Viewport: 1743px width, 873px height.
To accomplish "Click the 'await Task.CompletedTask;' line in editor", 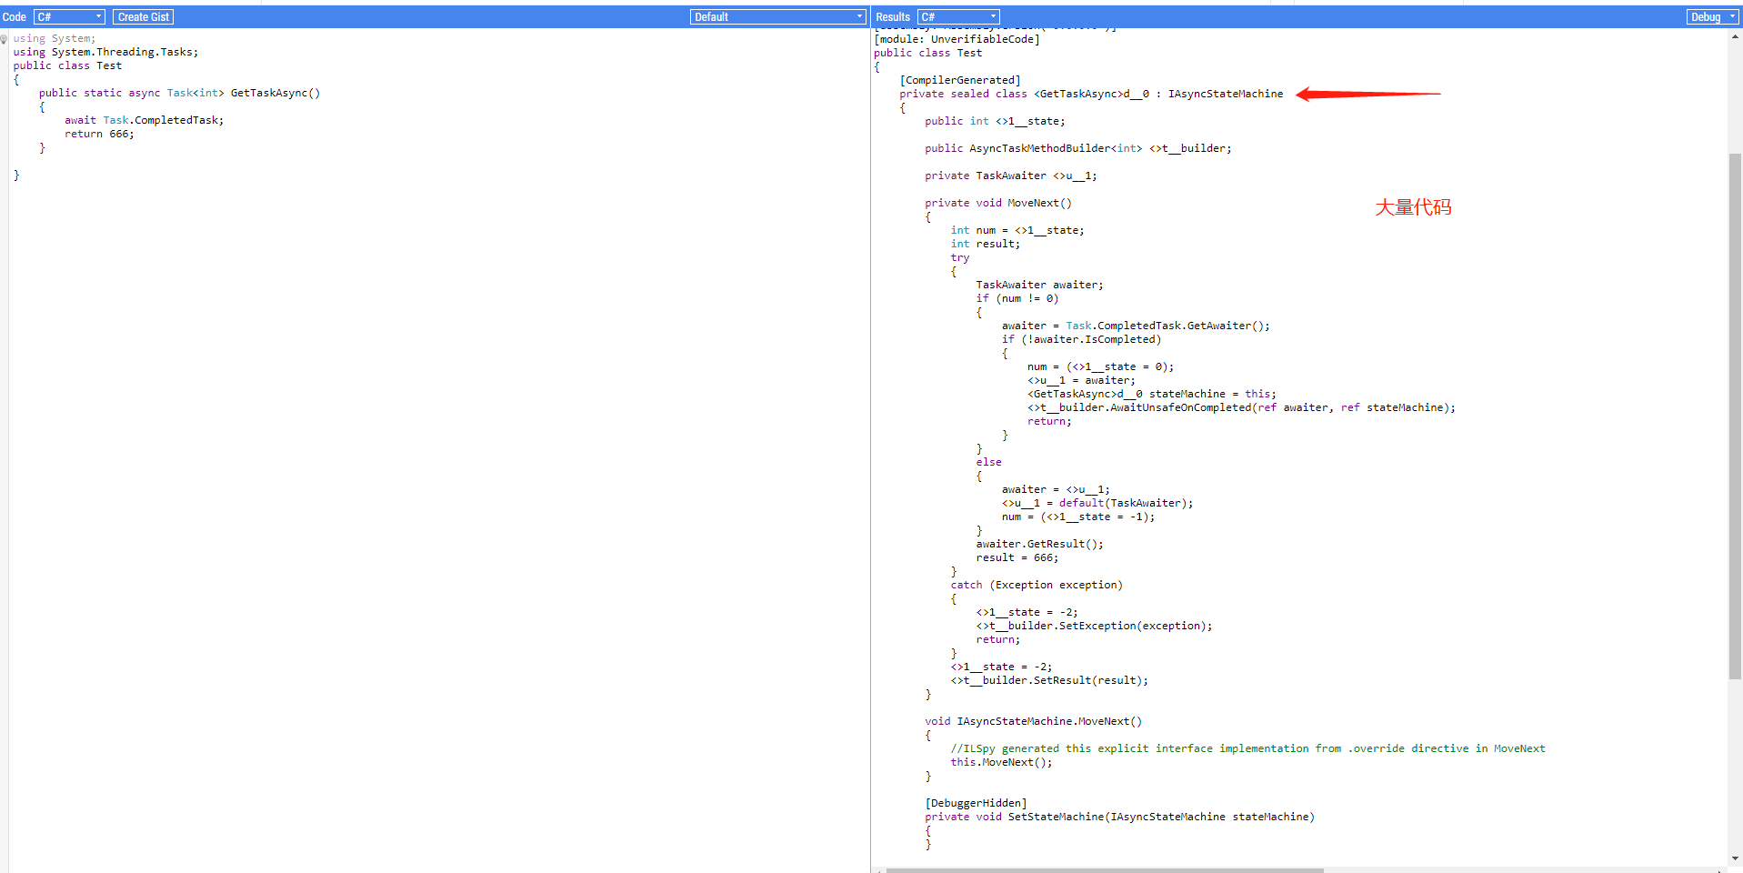I will (x=144, y=120).
